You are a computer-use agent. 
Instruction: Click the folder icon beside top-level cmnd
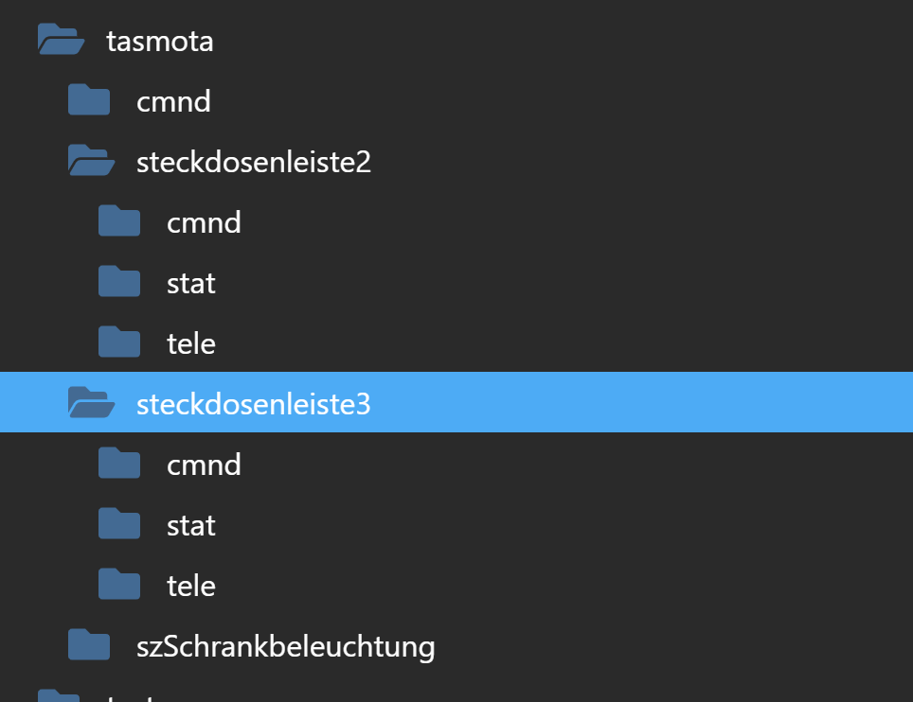(x=88, y=100)
